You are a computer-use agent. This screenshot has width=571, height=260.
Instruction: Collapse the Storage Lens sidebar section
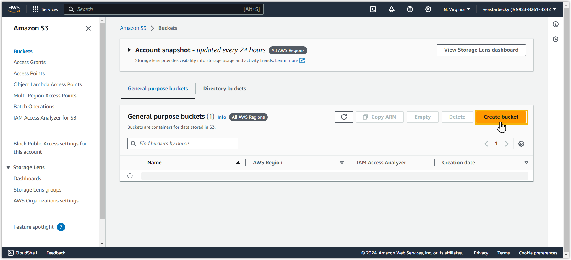coord(8,168)
